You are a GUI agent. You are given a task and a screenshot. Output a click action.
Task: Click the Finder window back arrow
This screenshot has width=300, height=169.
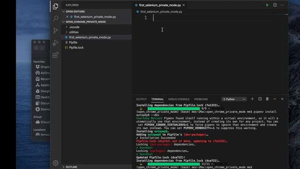(x=37, y=48)
